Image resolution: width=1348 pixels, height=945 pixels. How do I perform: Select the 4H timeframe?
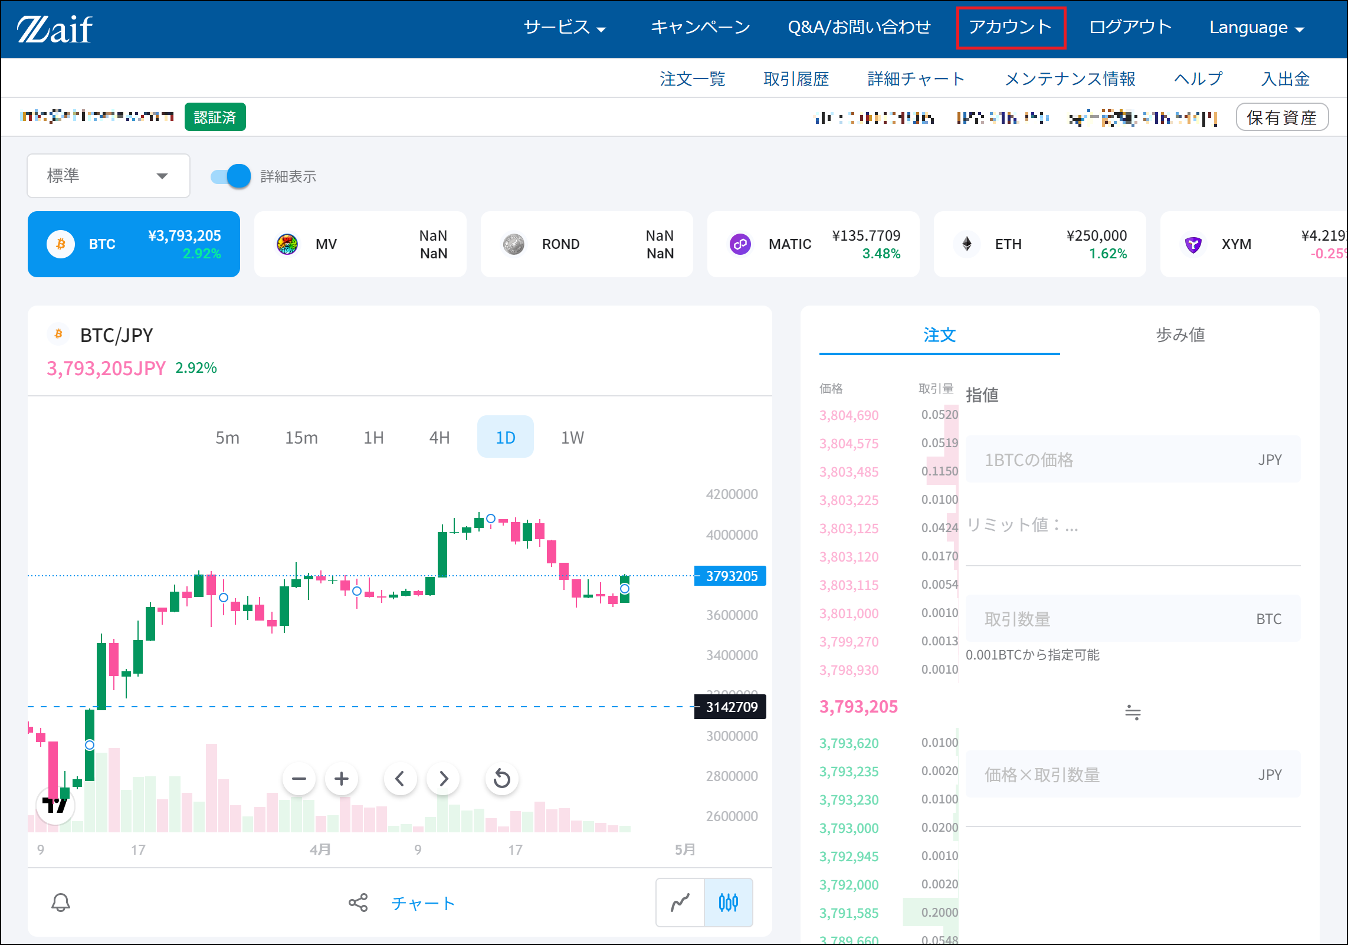(440, 437)
